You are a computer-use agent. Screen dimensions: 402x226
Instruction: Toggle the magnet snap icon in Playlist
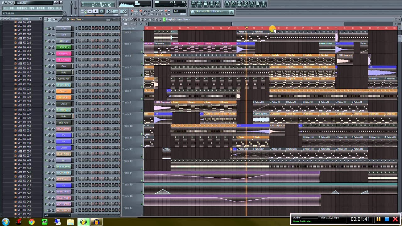click(x=127, y=19)
